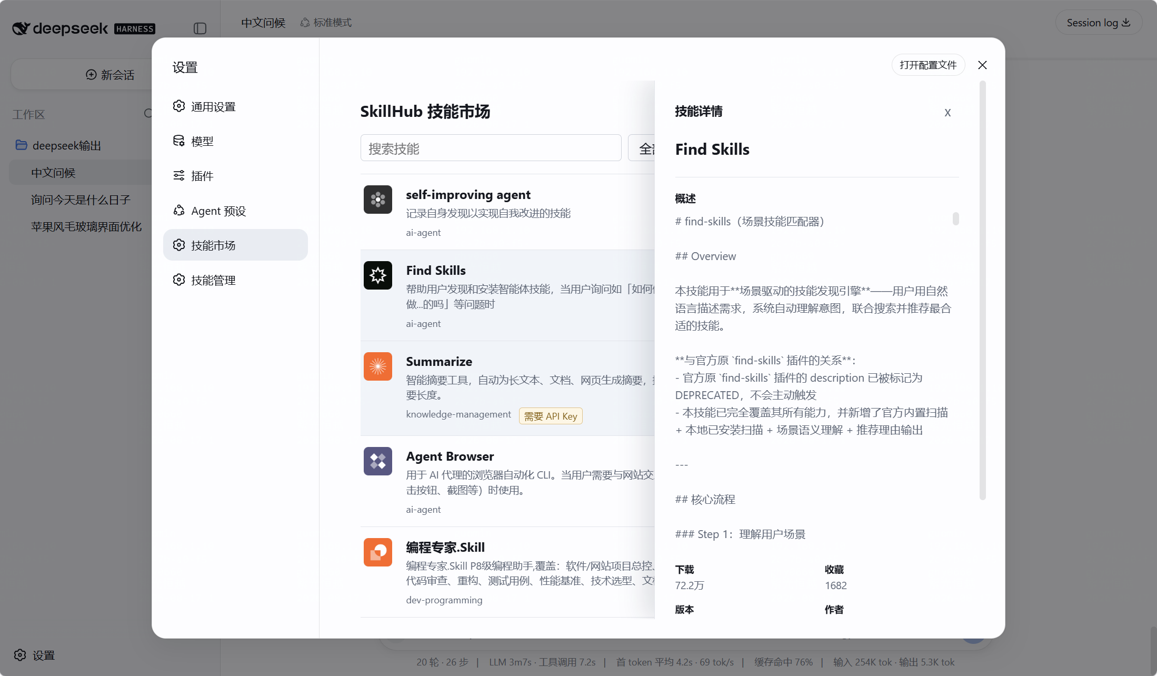This screenshot has height=676, width=1157.
Task: Open the deepseek输出 workspace folder
Action: click(x=67, y=145)
